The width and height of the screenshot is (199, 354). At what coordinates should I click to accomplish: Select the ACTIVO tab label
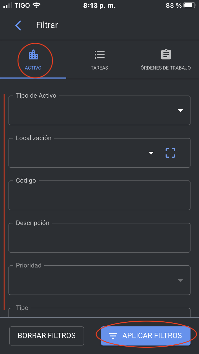pos(33,68)
